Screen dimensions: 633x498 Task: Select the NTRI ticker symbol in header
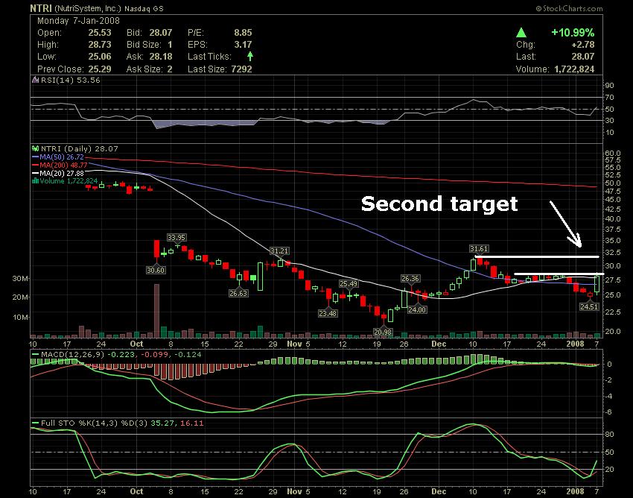point(41,8)
